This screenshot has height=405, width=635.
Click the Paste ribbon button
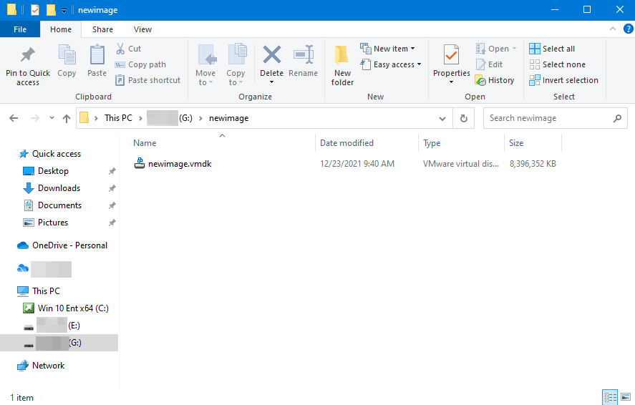pos(97,61)
